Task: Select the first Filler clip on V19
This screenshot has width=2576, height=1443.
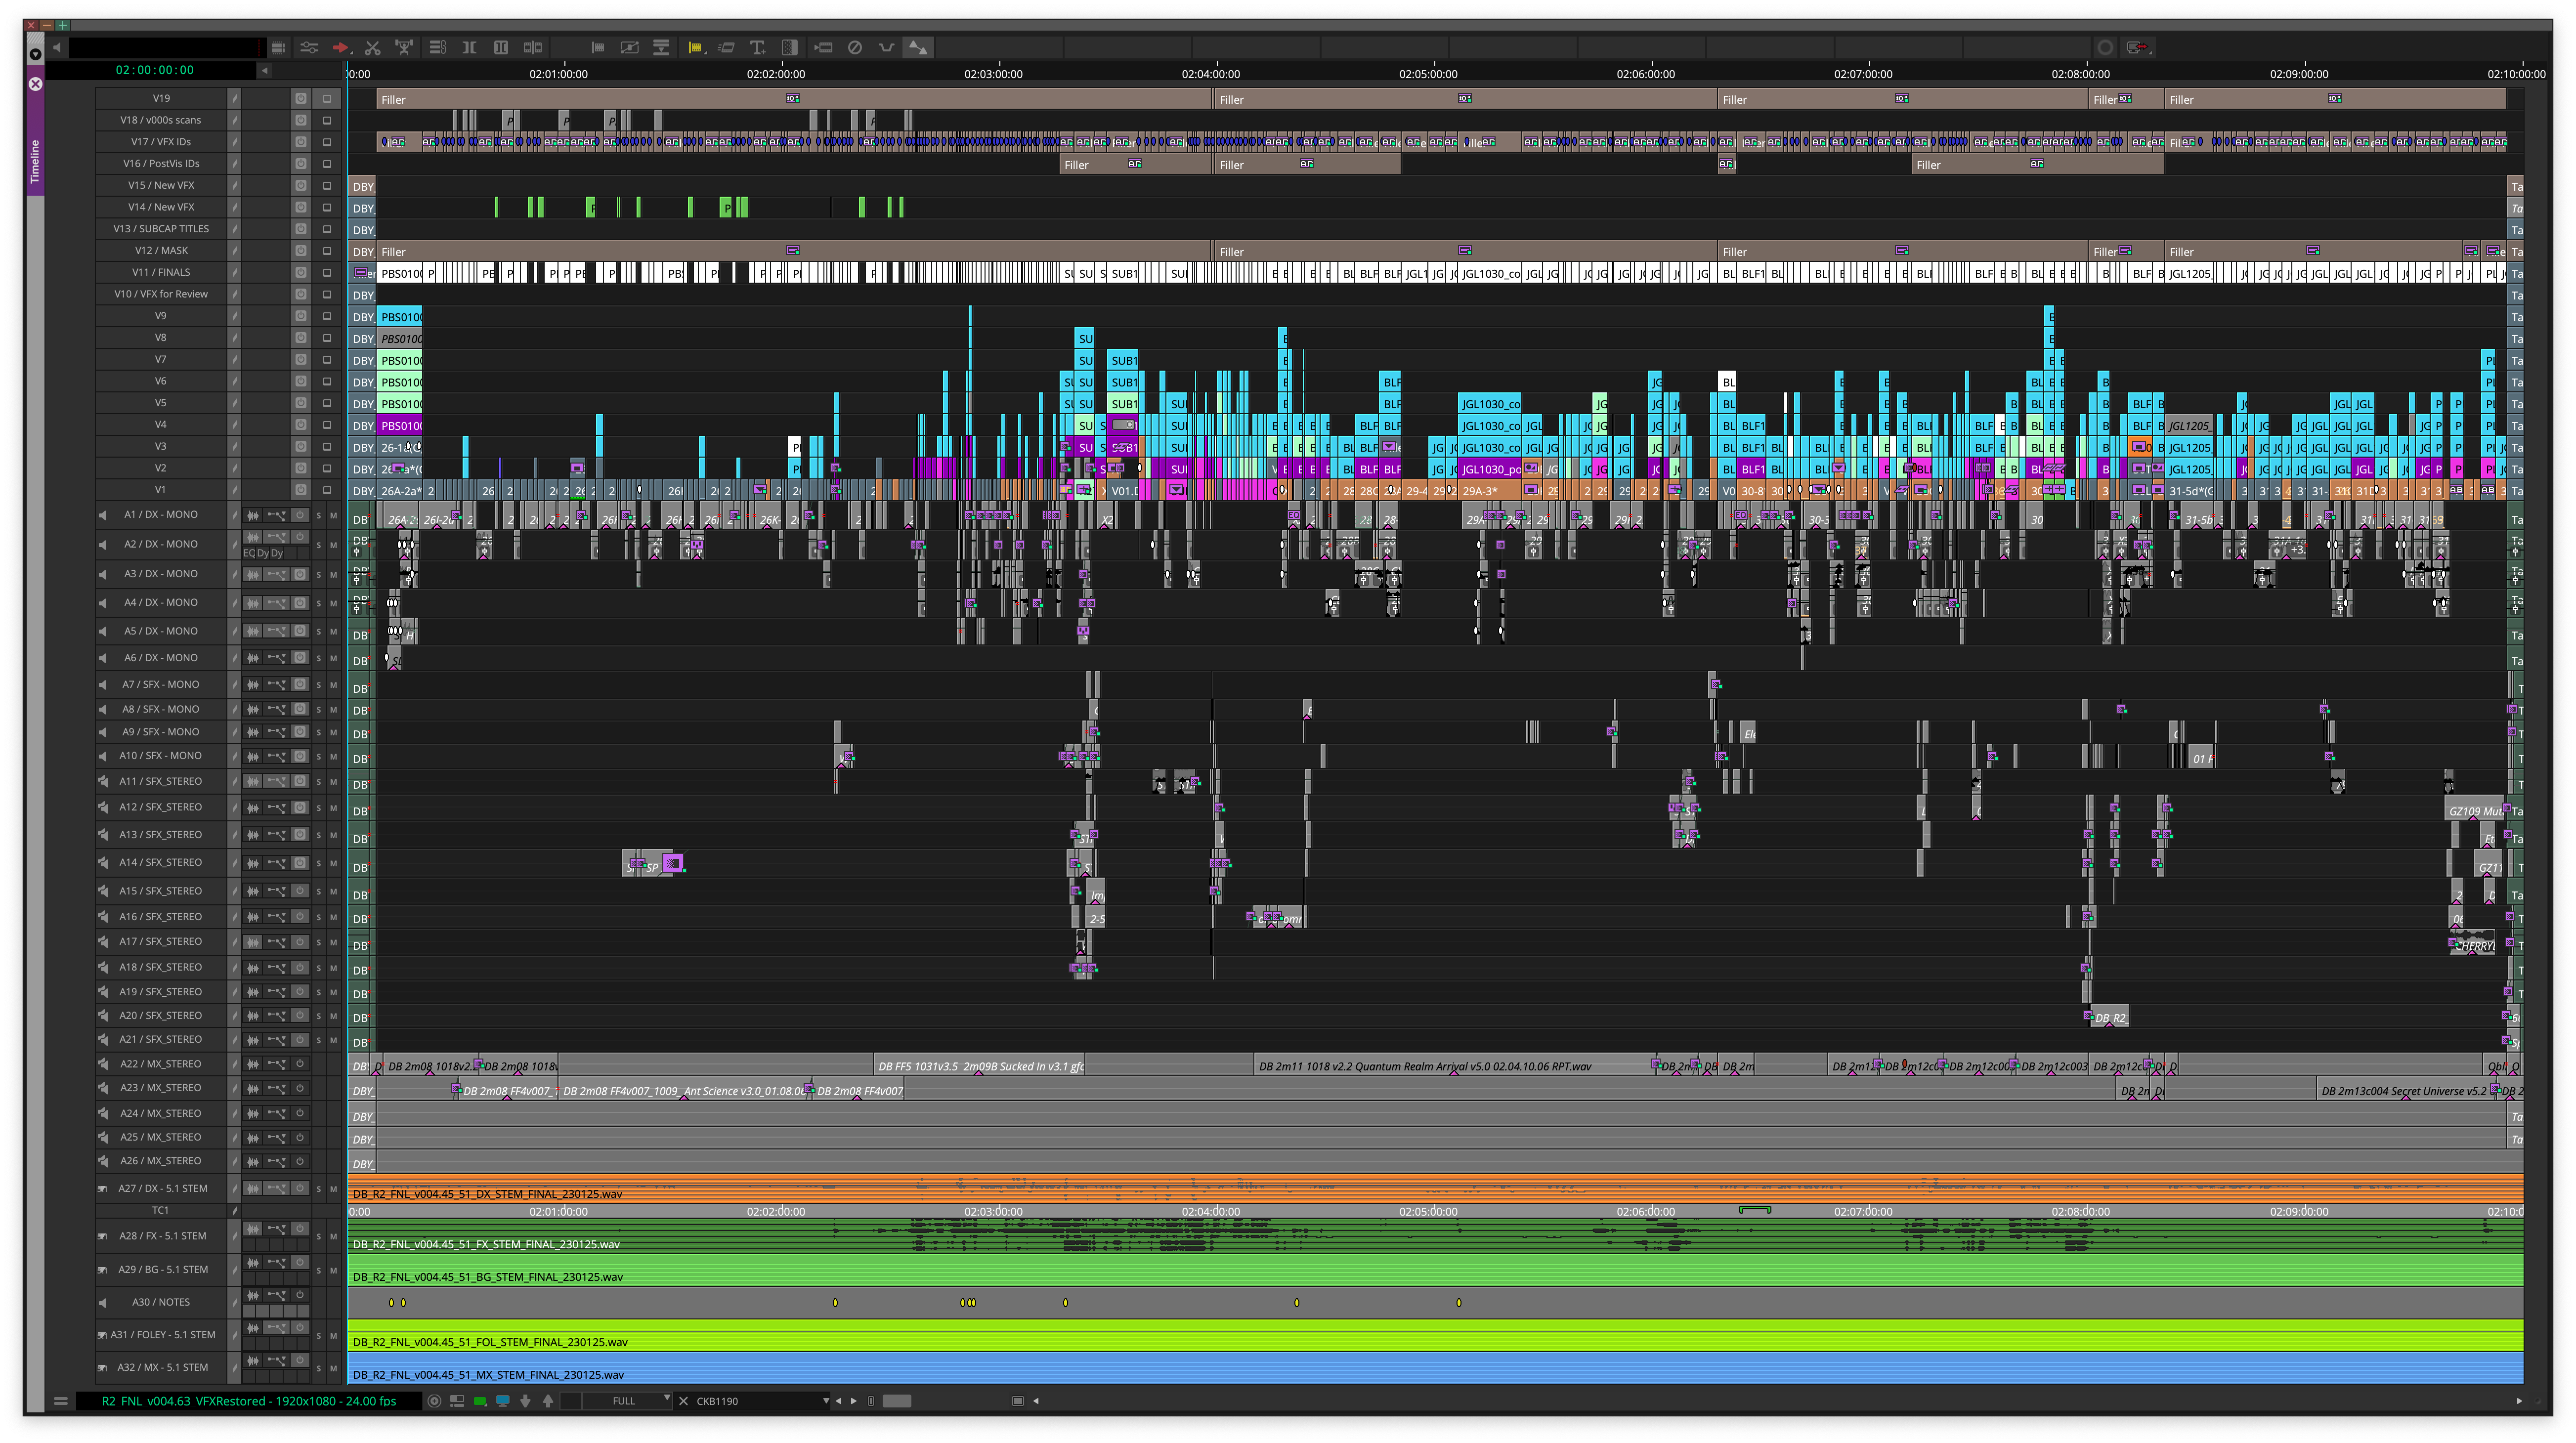Action: point(793,99)
